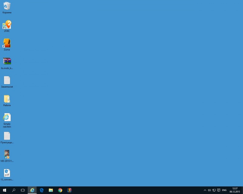243x194 pixels.
Task: Select the Пунктуаци... text file icon
Action: click(x=7, y=138)
